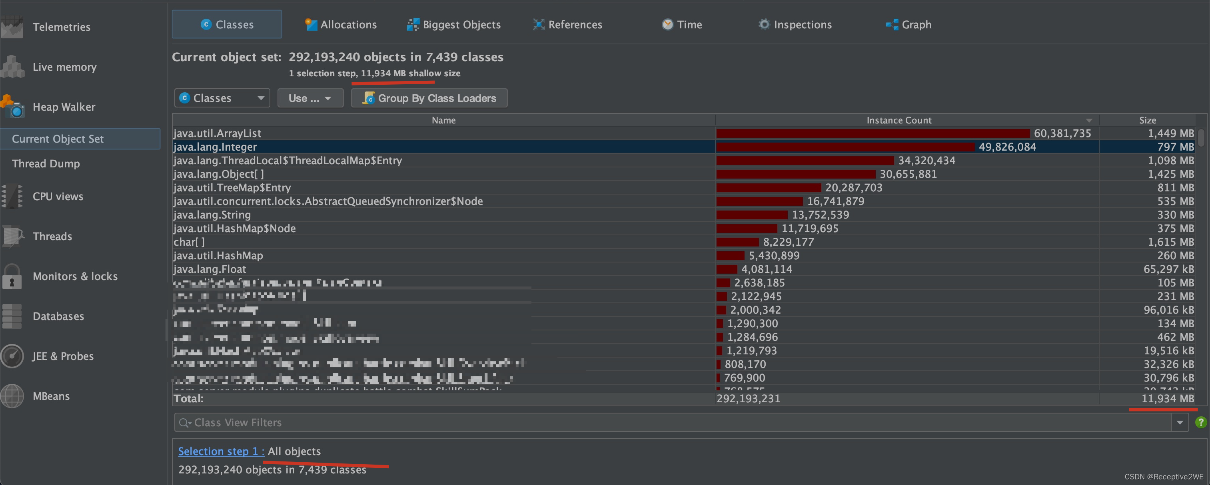
Task: Switch to the Graph tab
Action: click(908, 24)
